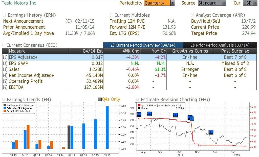Click the Measure column header

click(x=39, y=51)
